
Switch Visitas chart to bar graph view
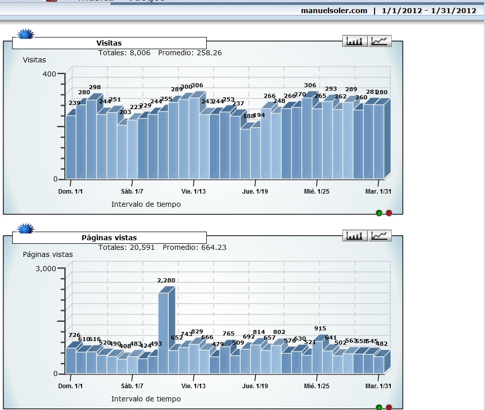(x=355, y=41)
